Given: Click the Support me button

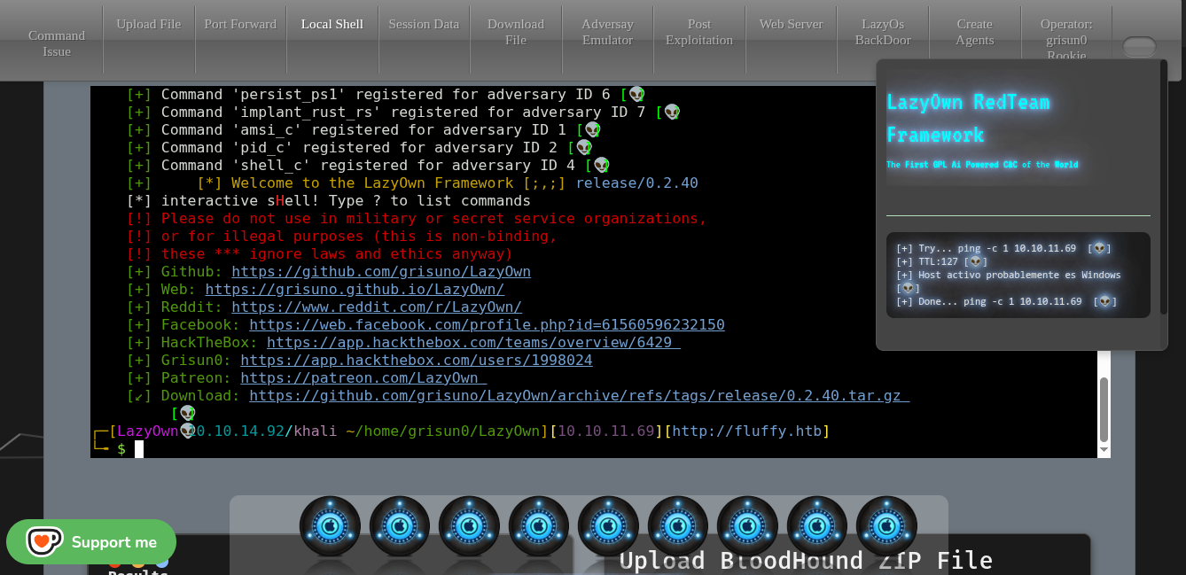Looking at the screenshot, I should [91, 542].
